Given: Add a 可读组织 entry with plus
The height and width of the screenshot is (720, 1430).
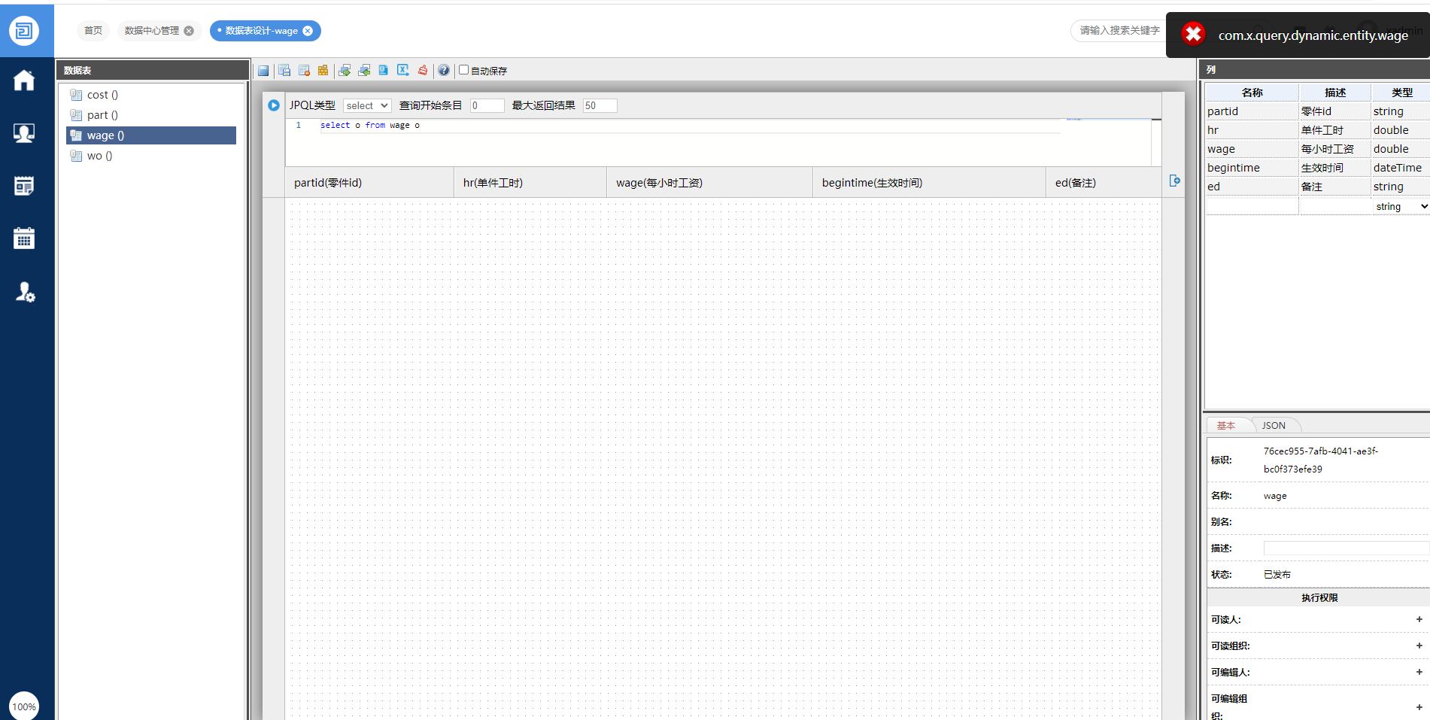Looking at the screenshot, I should (x=1419, y=646).
